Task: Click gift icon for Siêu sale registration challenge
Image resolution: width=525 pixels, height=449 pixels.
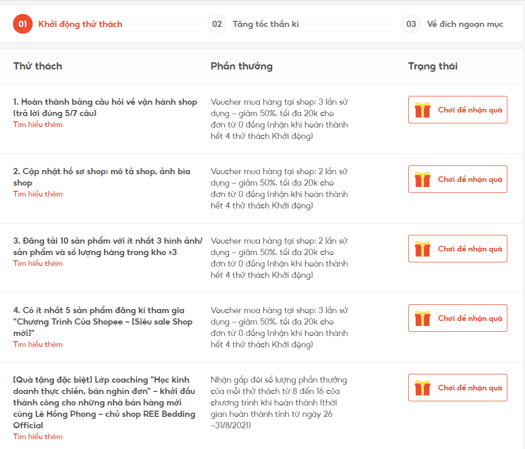Action: 422,318
